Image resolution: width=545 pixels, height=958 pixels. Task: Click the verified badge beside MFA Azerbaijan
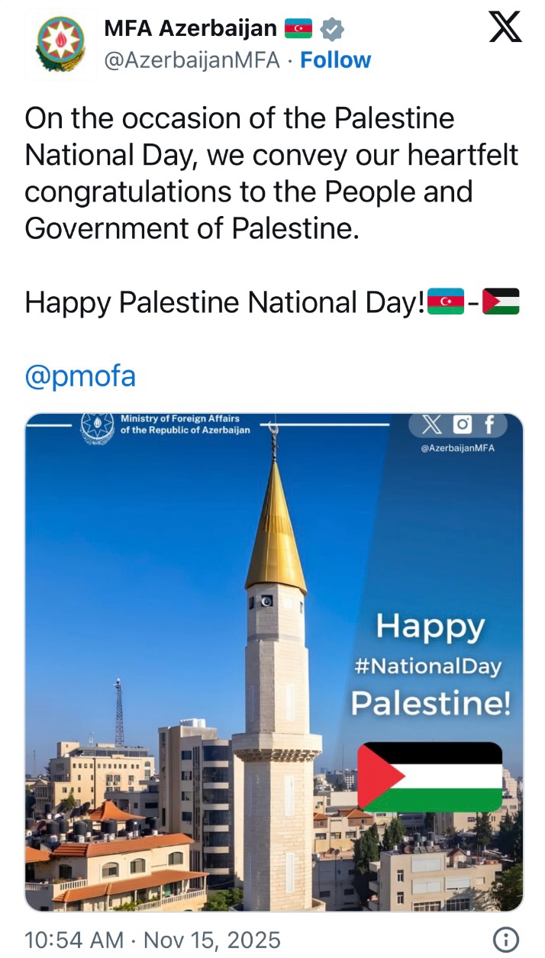[331, 30]
